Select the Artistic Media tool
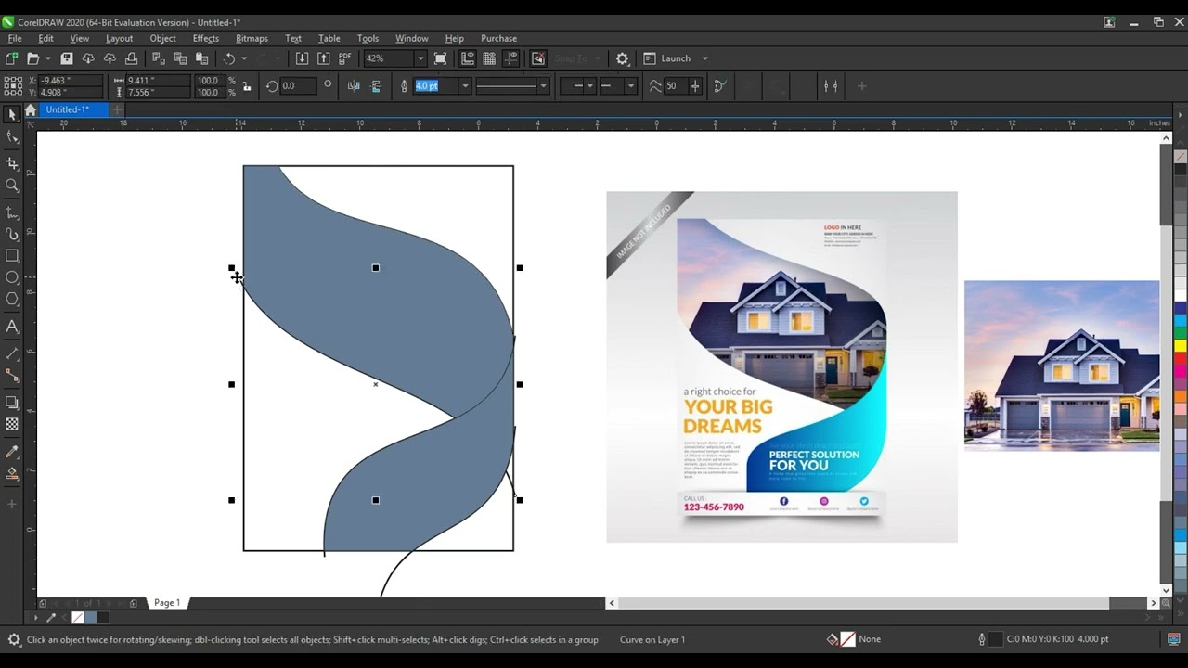 (12, 235)
